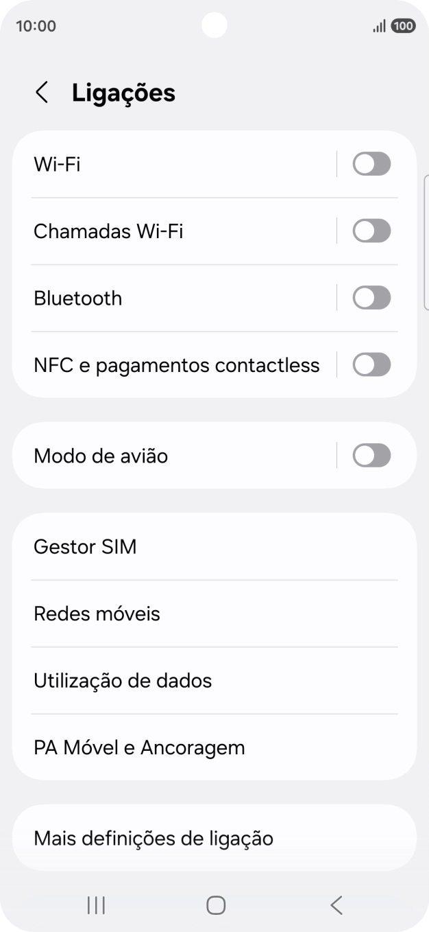The image size is (429, 932).
Task: Enable the Wi-Fi toggle
Action: [371, 163]
